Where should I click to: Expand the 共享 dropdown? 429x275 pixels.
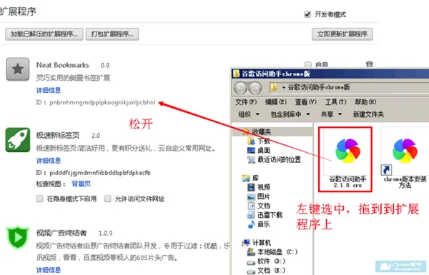coord(331,114)
